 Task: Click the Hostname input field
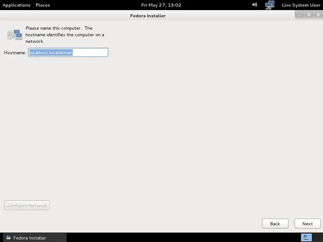tap(68, 52)
